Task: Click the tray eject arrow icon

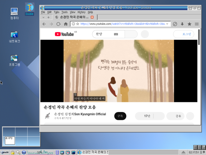Action: [183, 153]
